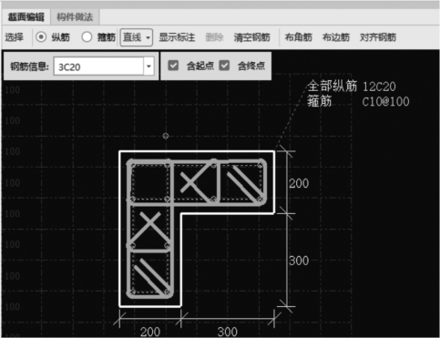Click the greyed-out 删除 button
This screenshot has height=338, width=440.
pyautogui.click(x=214, y=37)
